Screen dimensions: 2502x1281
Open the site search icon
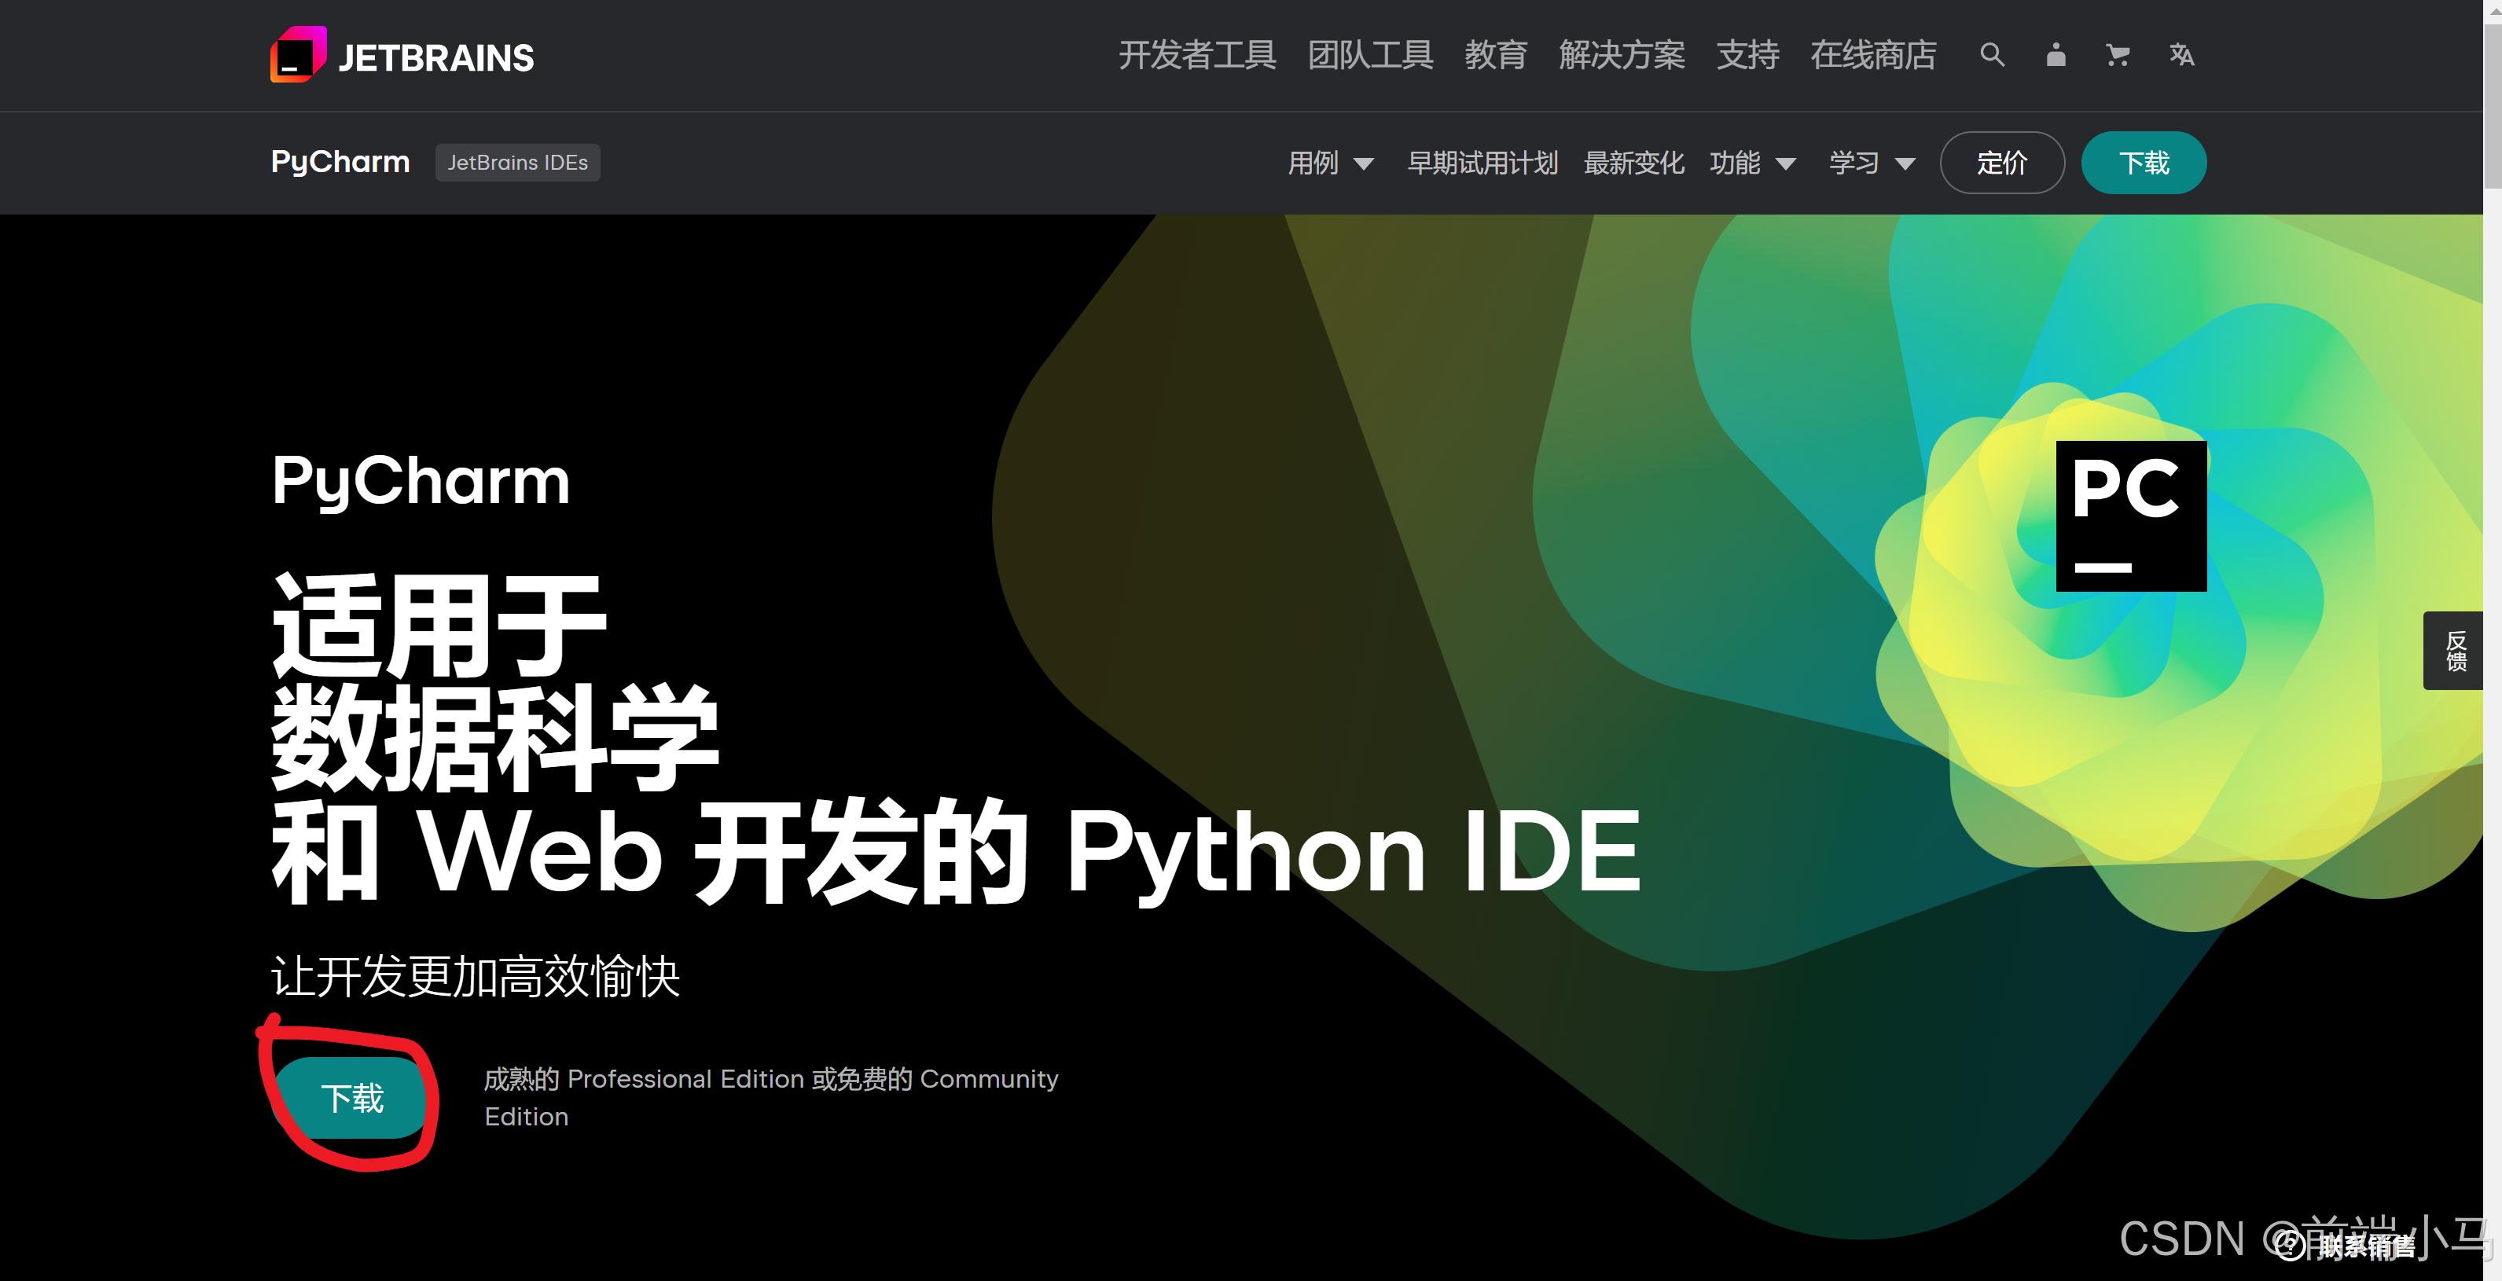tap(1992, 55)
